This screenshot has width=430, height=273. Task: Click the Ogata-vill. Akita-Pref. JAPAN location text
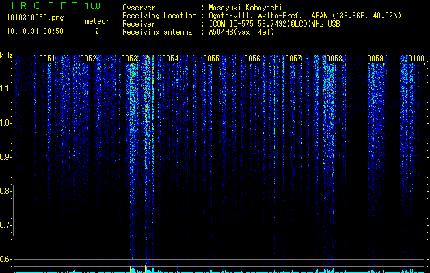point(305,16)
